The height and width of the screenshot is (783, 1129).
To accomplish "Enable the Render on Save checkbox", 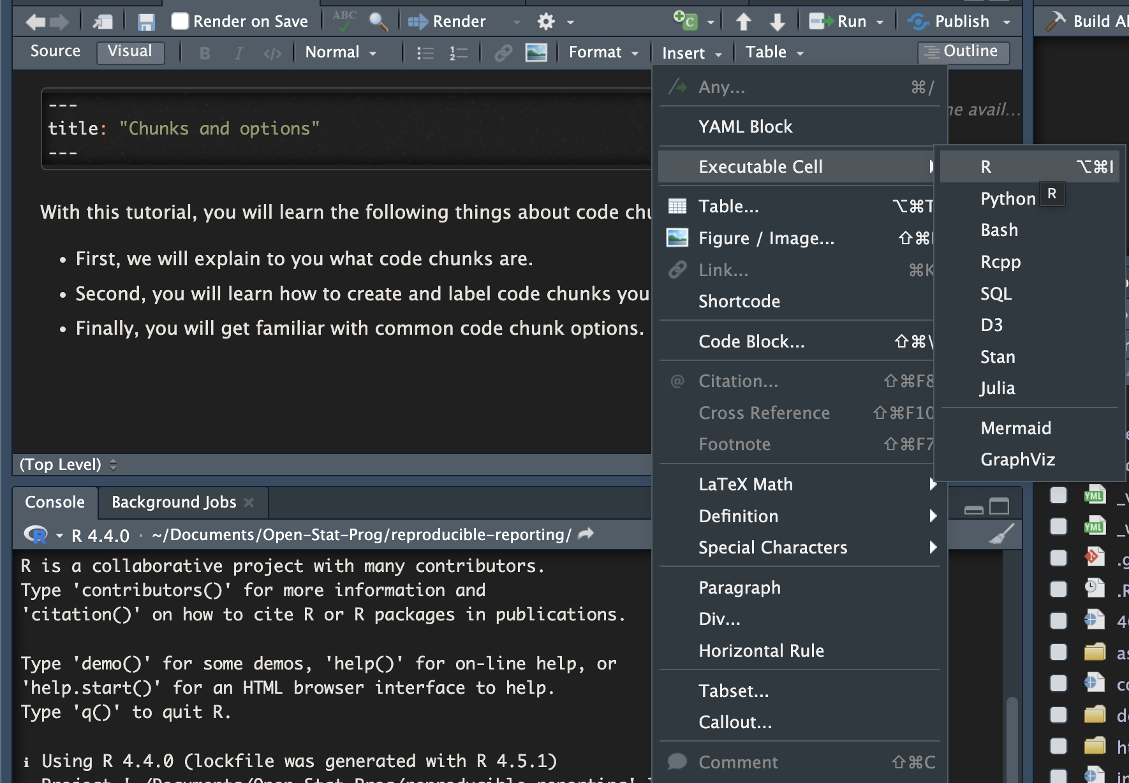I will point(181,22).
